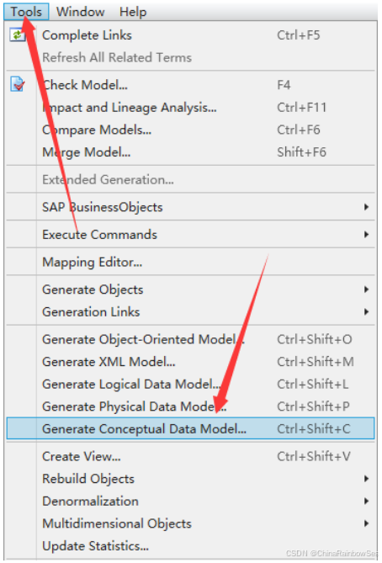Click the Complete Links refresh icon
This screenshot has width=382, height=563.
(x=17, y=35)
